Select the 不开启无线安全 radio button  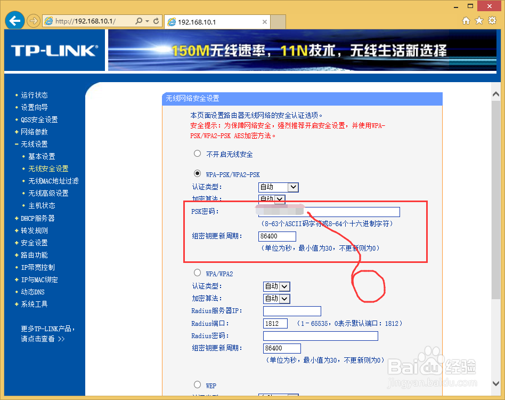coord(197,154)
